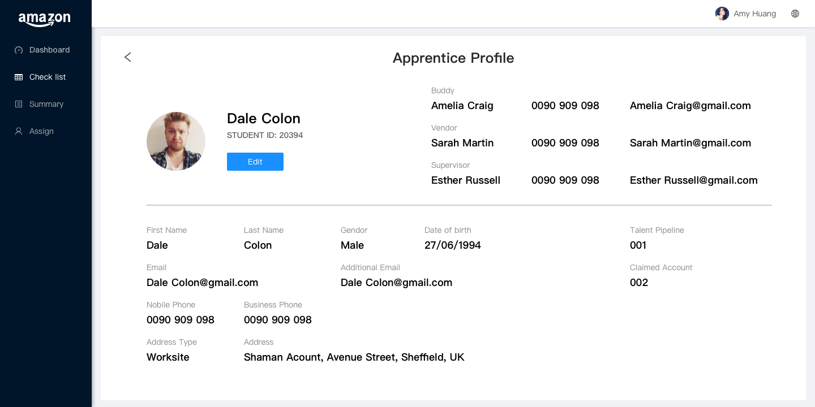Open the Check list menu item
Viewport: 815px width, 407px height.
tap(48, 77)
